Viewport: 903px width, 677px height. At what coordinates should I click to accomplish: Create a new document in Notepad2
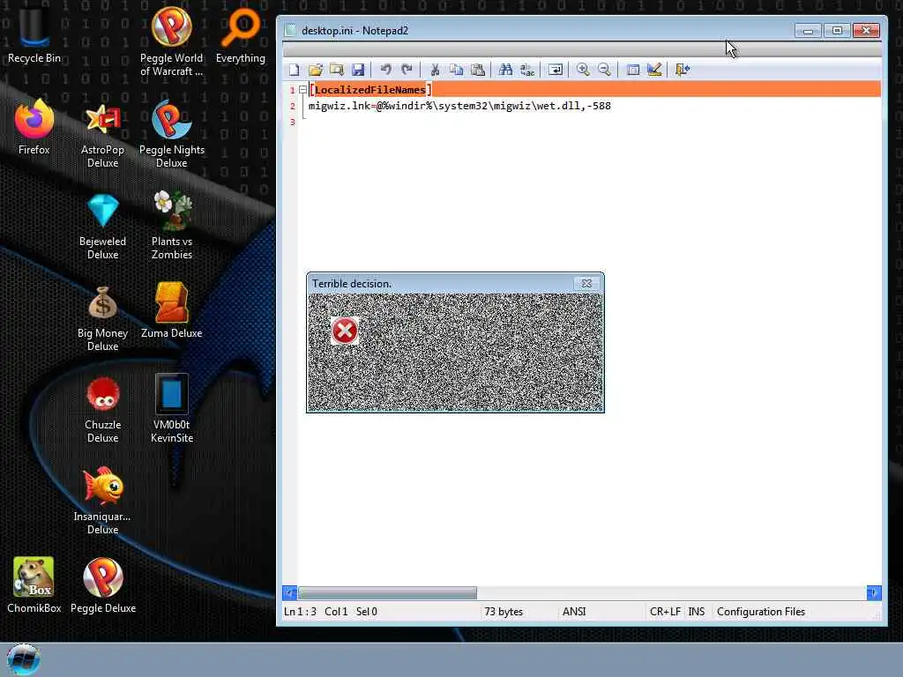295,70
